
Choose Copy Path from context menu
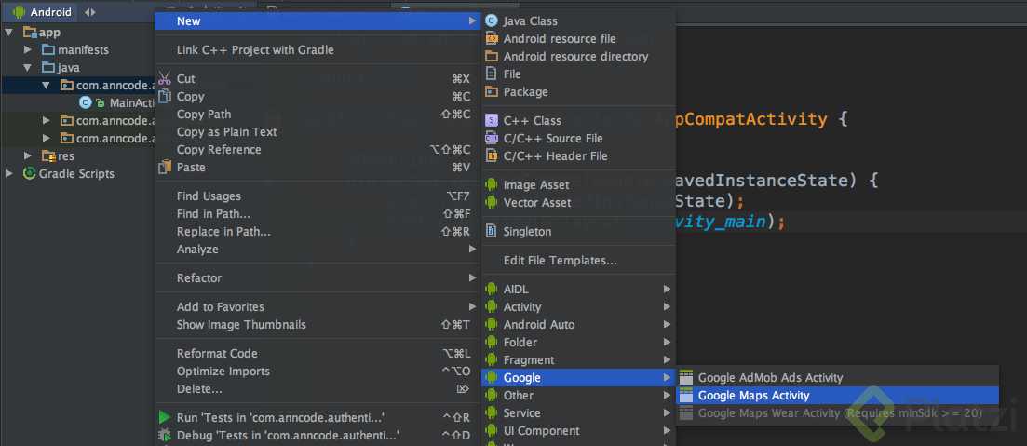pyautogui.click(x=318, y=114)
